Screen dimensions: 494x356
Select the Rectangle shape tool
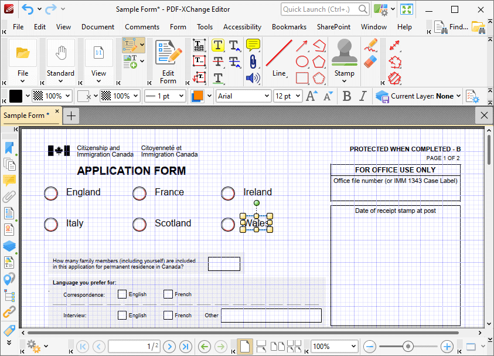point(302,78)
